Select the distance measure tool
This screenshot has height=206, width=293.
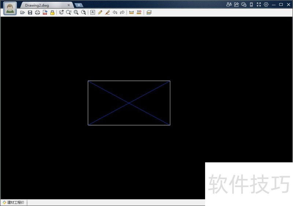click(131, 12)
